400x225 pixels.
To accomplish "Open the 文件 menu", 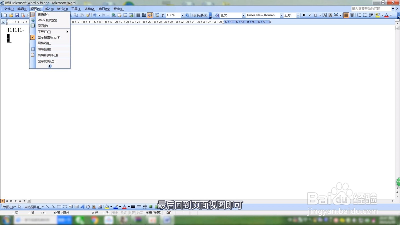I will 9,9.
